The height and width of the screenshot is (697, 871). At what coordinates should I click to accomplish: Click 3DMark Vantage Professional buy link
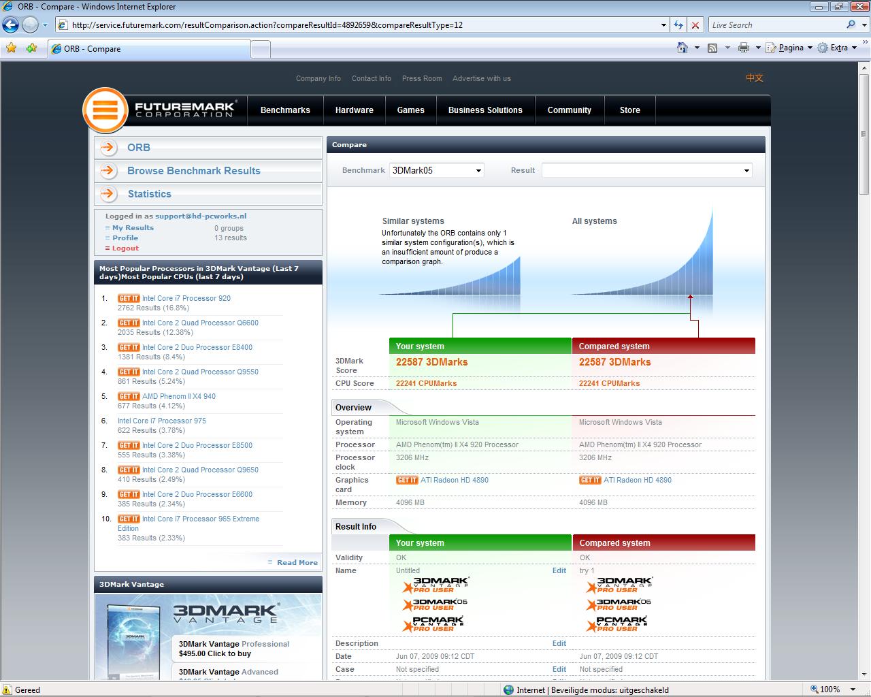(x=234, y=649)
